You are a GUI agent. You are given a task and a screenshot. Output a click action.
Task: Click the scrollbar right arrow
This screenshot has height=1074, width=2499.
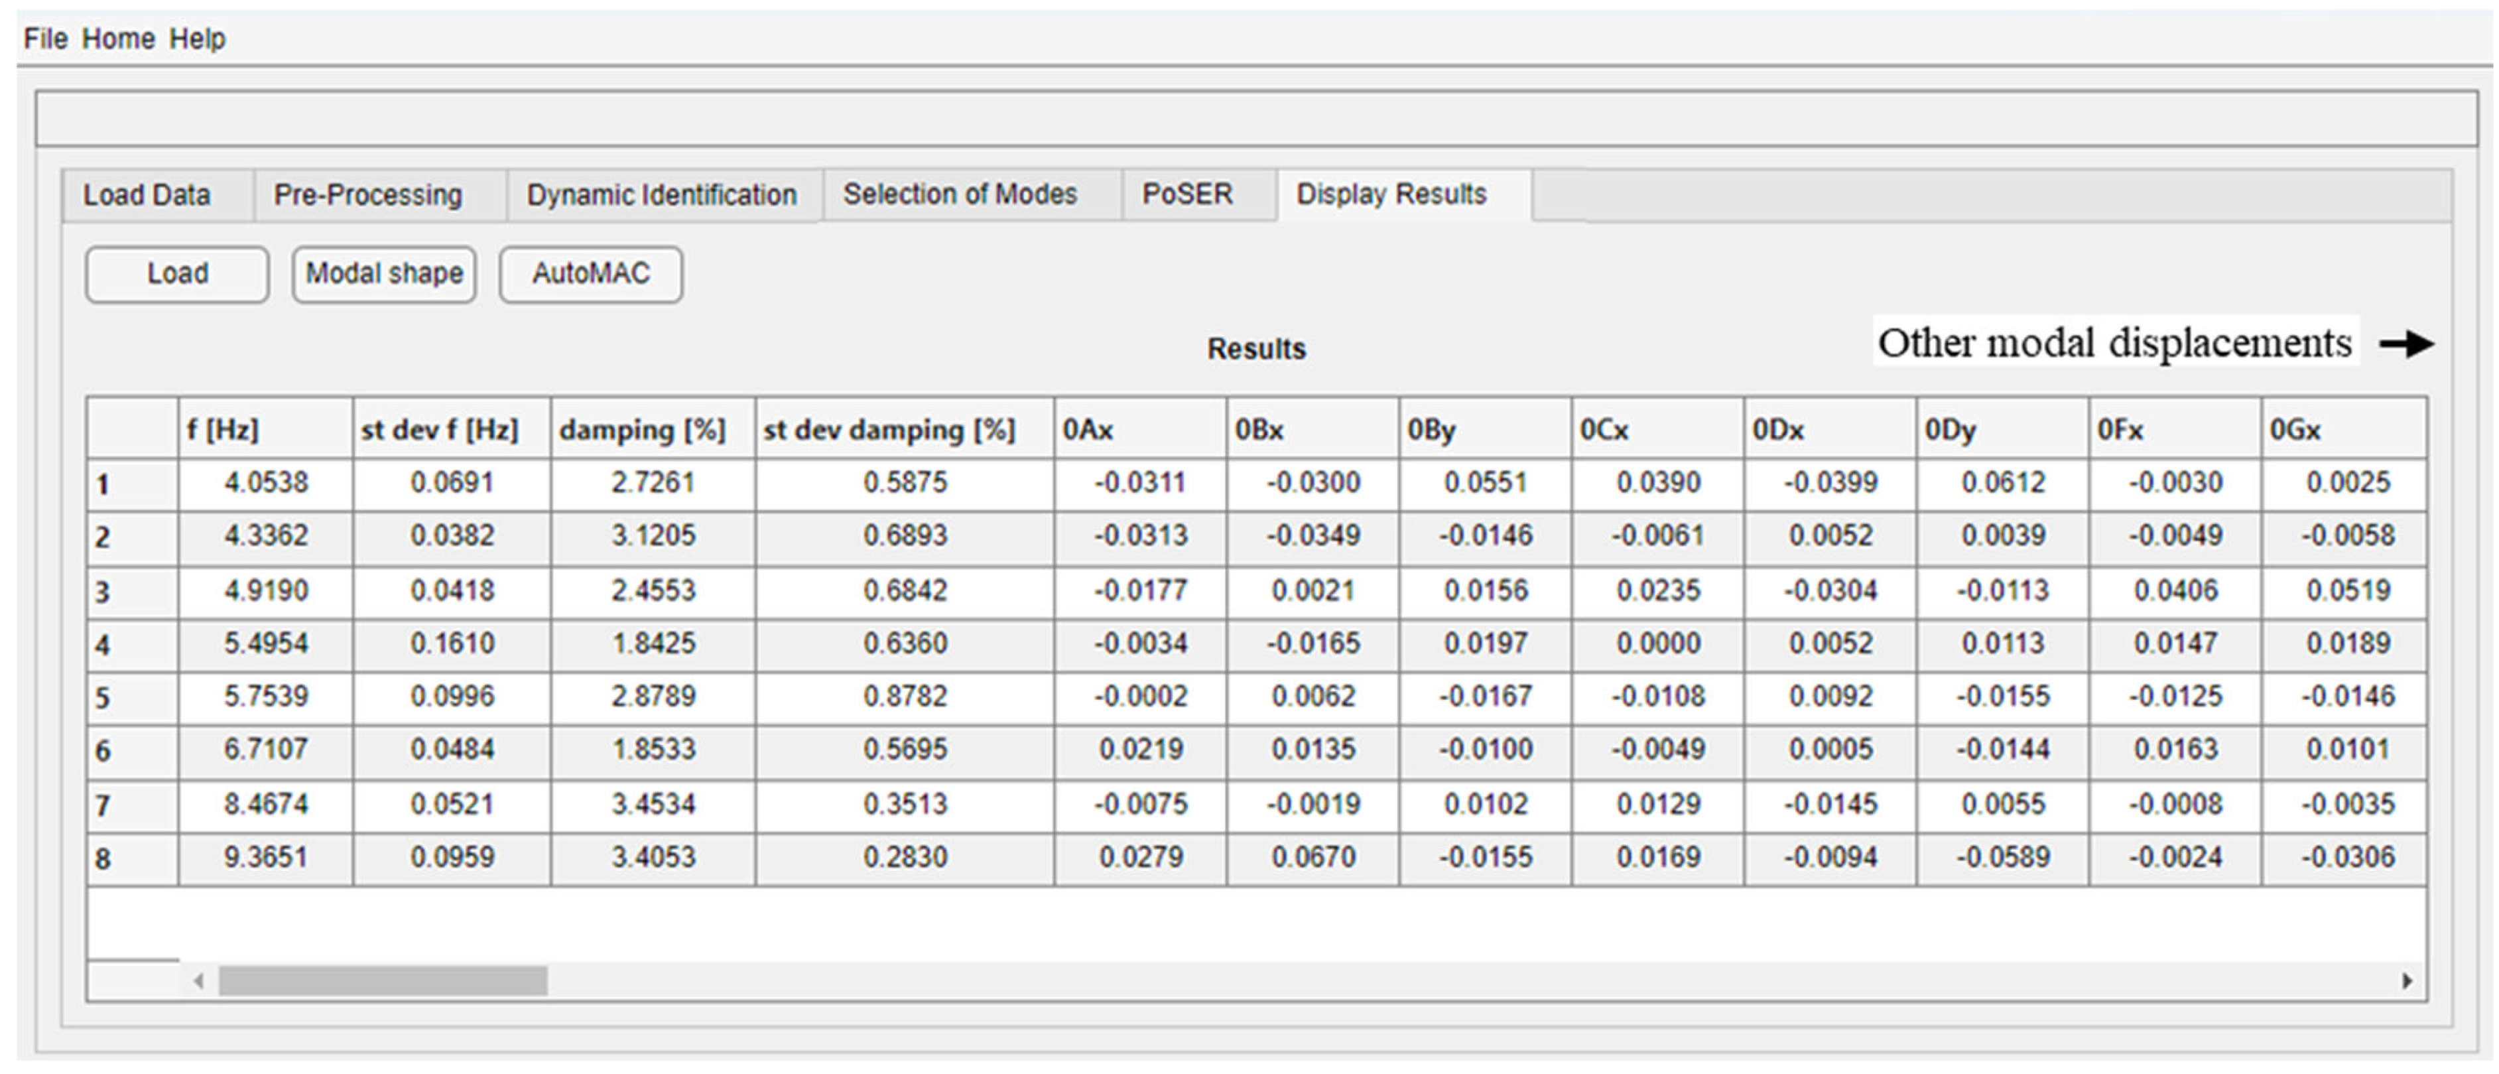pos(2407,981)
